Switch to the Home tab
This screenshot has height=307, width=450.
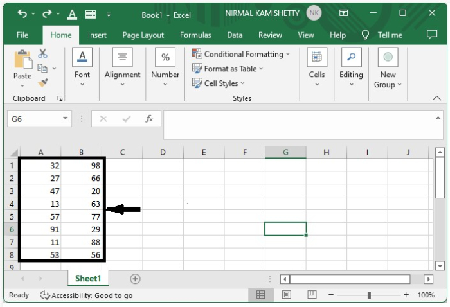coord(61,35)
